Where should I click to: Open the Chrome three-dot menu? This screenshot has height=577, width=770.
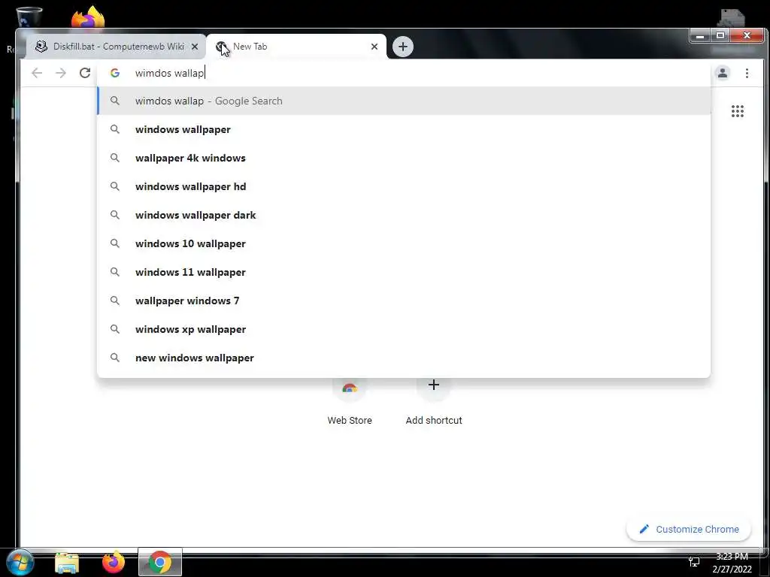747,73
